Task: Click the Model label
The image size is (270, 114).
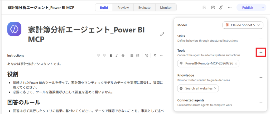Action: tap(182, 25)
